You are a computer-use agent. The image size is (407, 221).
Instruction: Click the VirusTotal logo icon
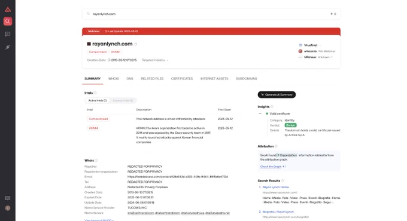300,45
